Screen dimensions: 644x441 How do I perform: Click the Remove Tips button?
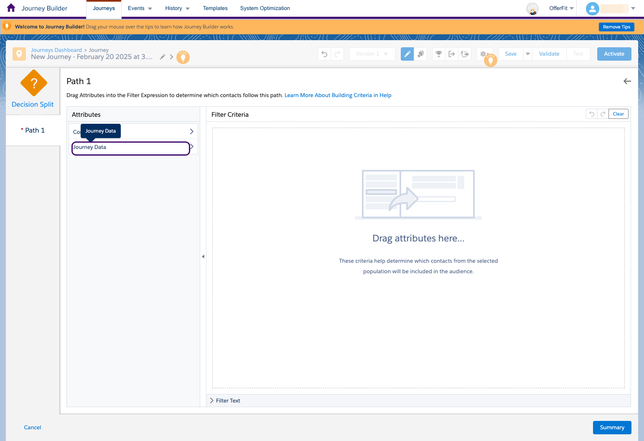pyautogui.click(x=616, y=26)
